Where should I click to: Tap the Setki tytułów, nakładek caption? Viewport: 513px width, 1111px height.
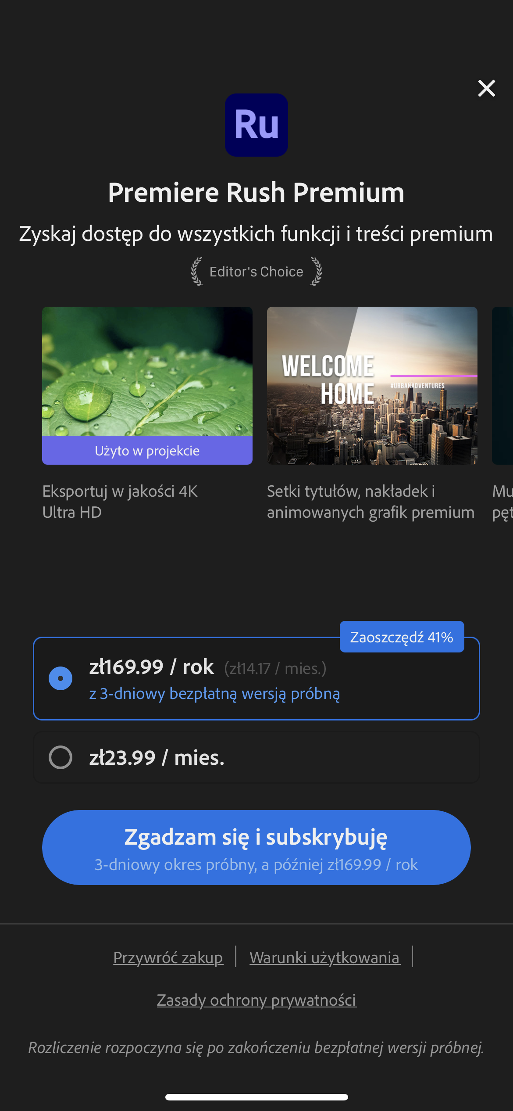pyautogui.click(x=371, y=502)
